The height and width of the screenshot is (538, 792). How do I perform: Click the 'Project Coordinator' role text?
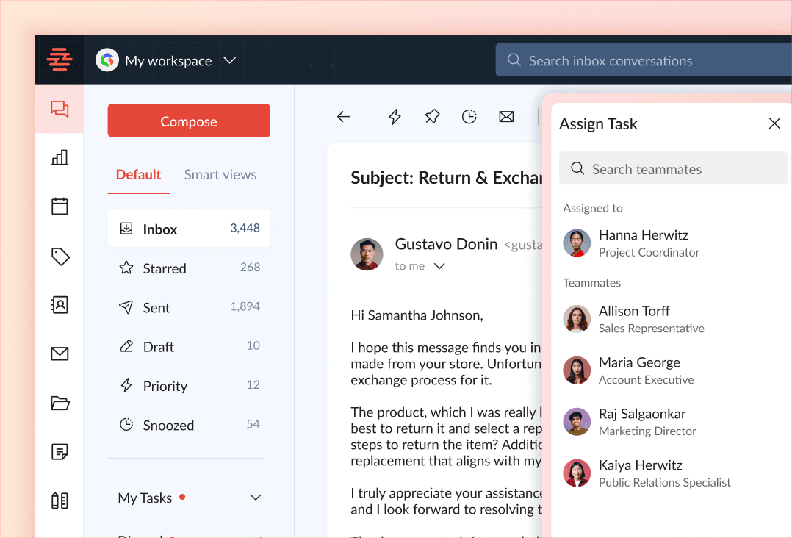tap(649, 252)
